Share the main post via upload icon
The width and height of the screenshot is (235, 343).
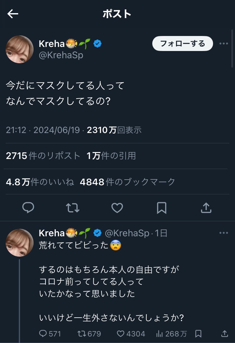pyautogui.click(x=206, y=207)
